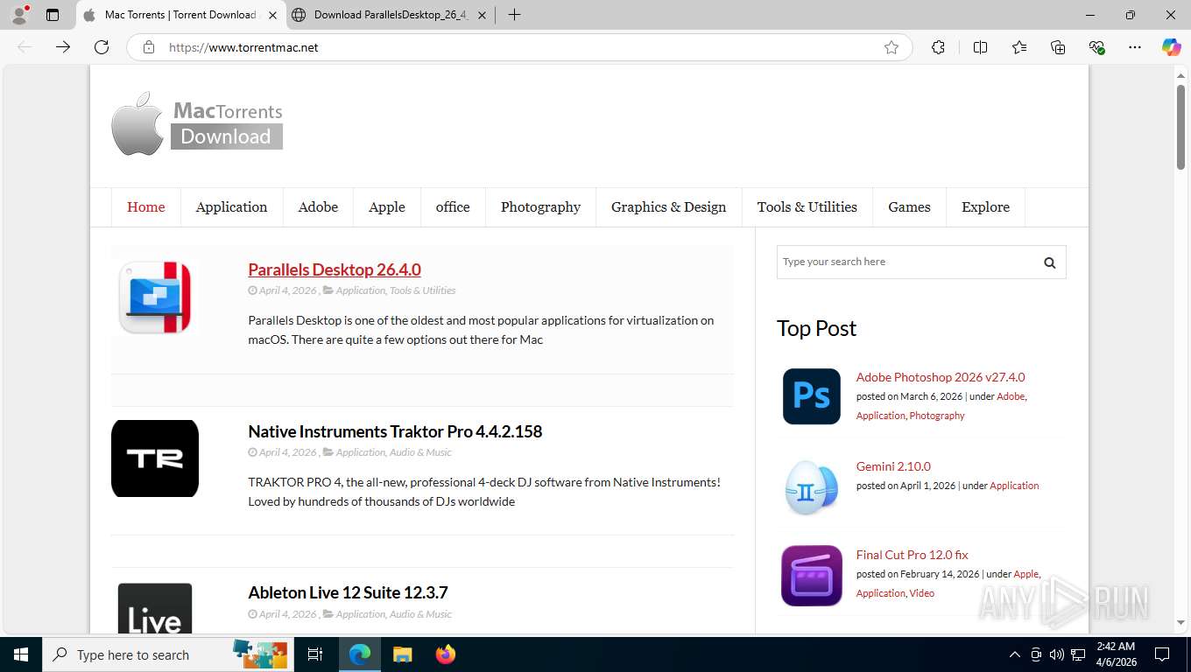1191x672 pixels.
Task: Open the Final Cut Pro icon in Top Post
Action: coord(811,575)
